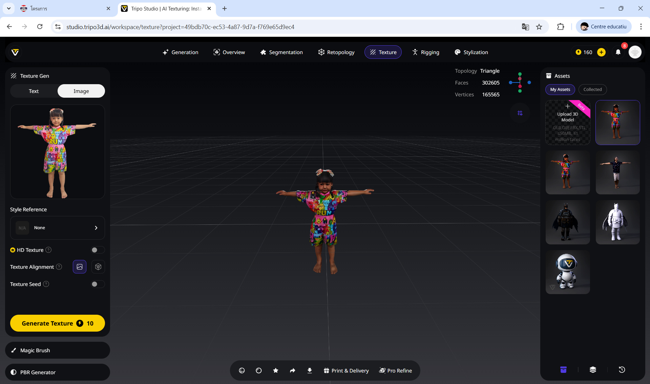Screen dimensions: 650x384
Task: Enable the HD Texture toggle
Action: pos(98,250)
